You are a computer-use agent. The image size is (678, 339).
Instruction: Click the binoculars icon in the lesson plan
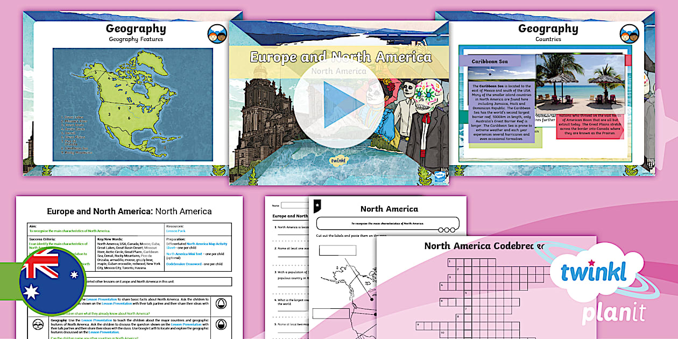38,324
